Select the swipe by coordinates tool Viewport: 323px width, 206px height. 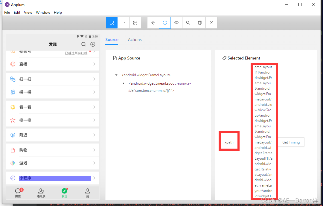coord(124,23)
